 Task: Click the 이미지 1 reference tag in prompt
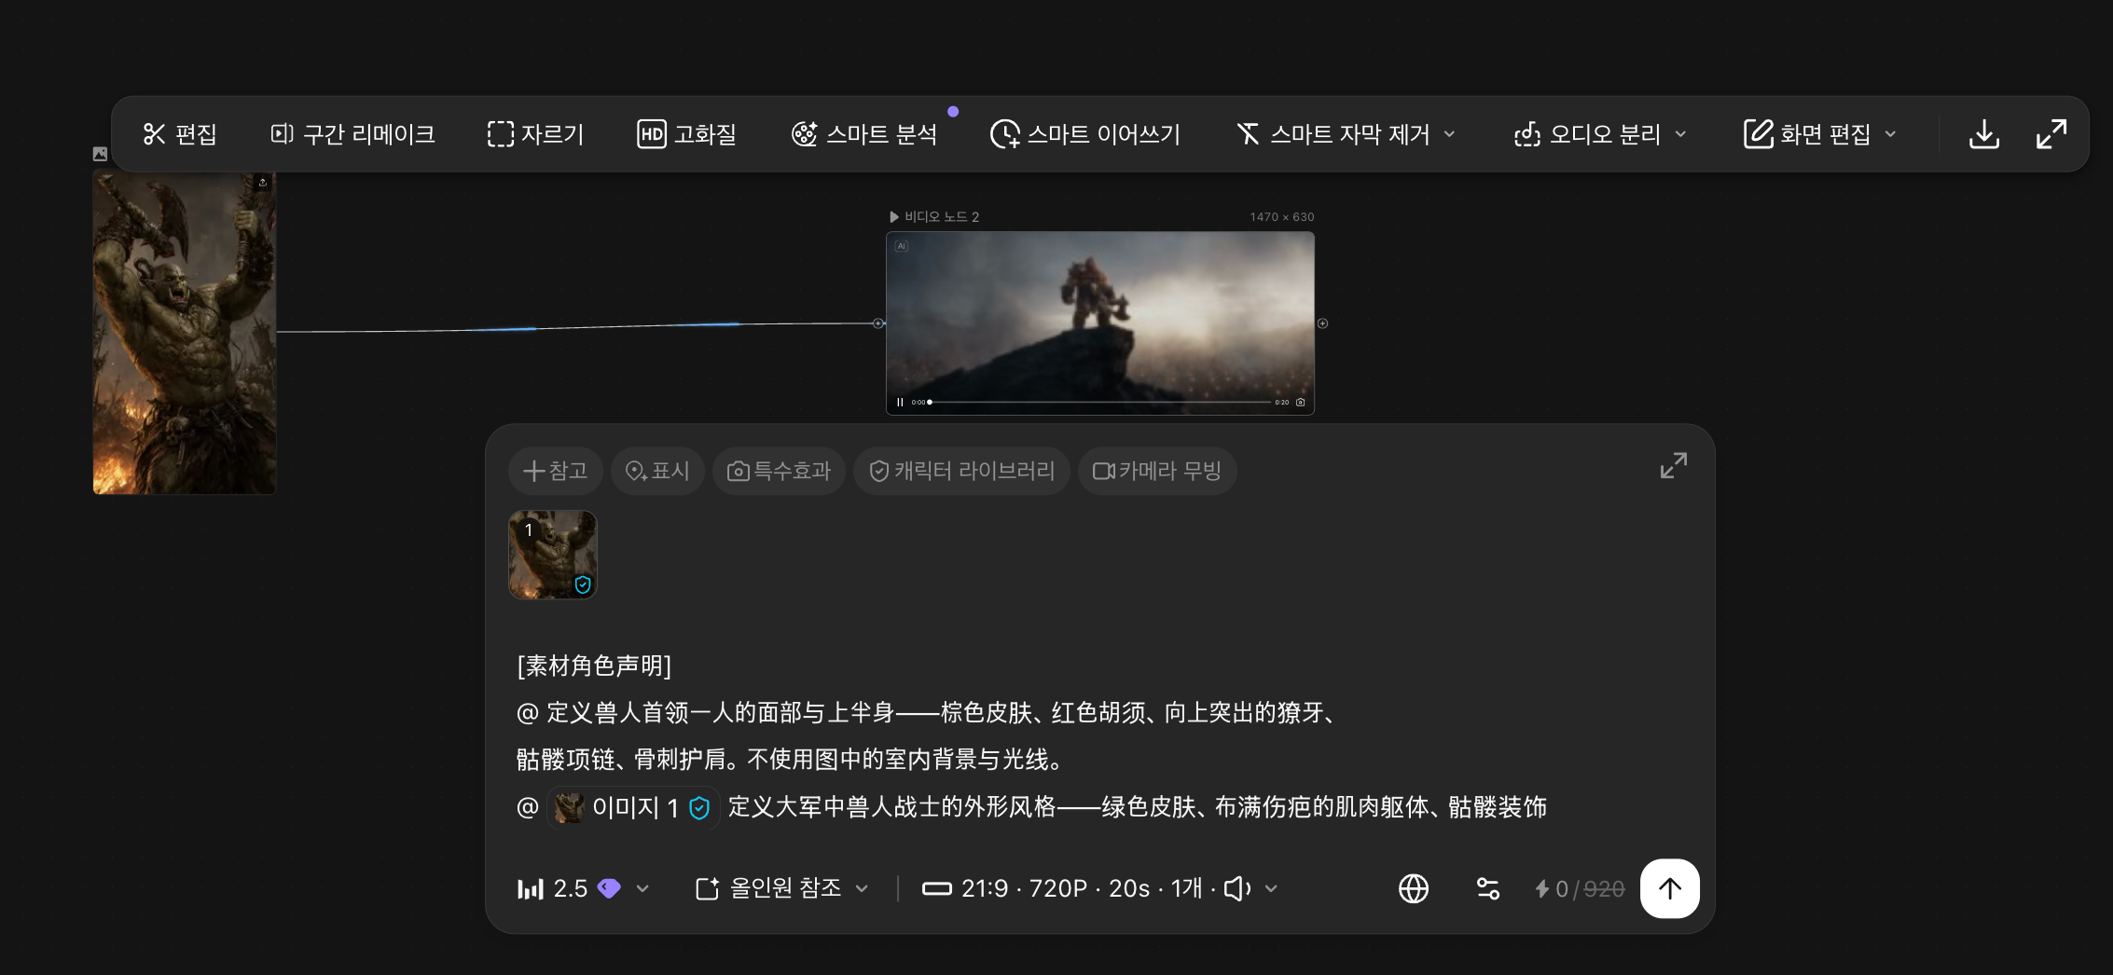point(634,807)
